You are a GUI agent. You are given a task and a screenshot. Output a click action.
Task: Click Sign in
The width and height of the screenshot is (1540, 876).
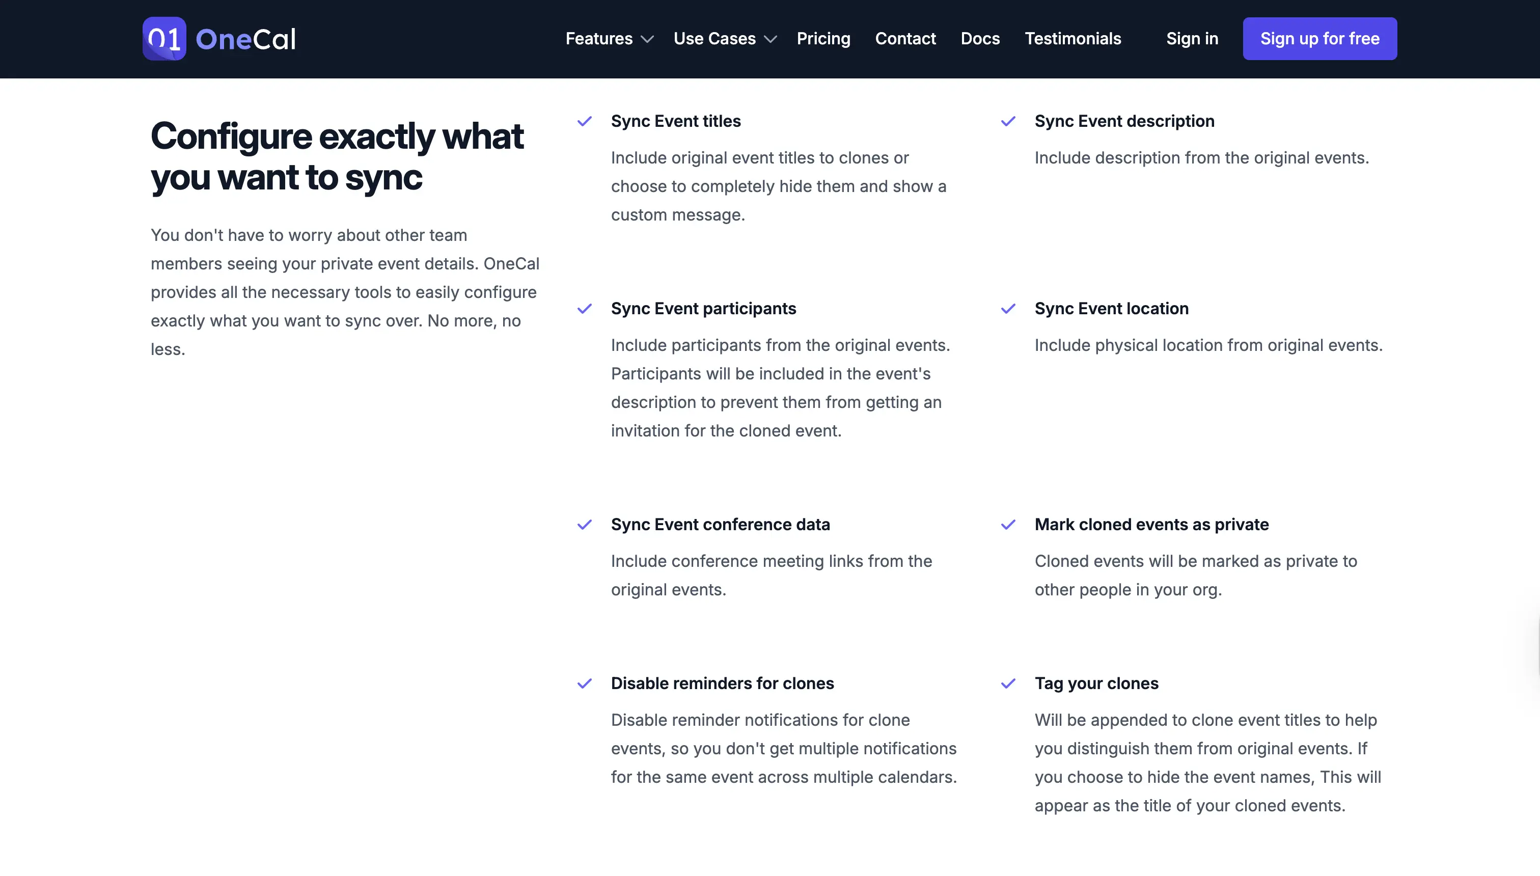pos(1192,39)
